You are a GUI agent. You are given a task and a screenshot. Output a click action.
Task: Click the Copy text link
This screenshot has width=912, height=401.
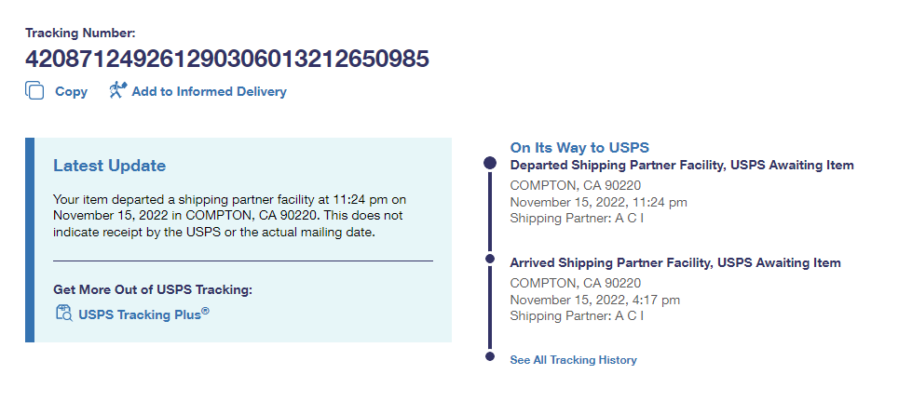click(71, 91)
